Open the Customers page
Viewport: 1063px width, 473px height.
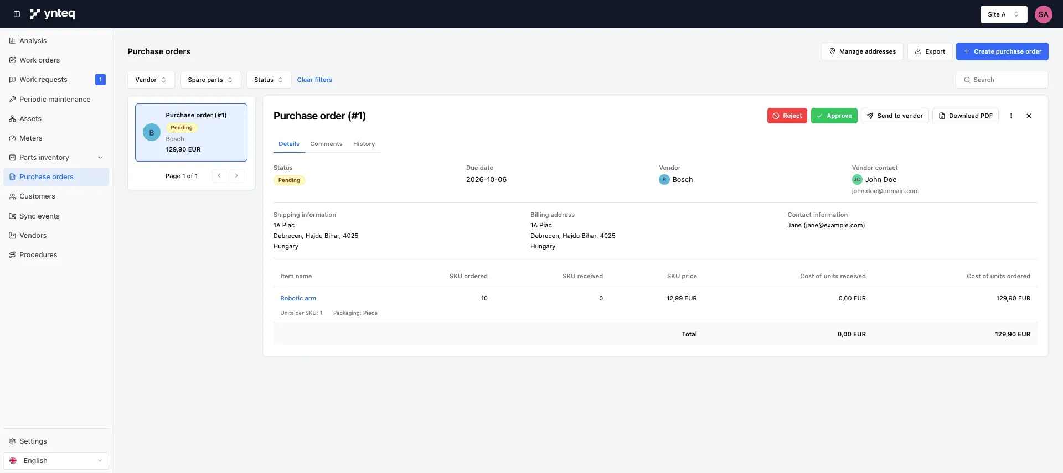coord(56,196)
